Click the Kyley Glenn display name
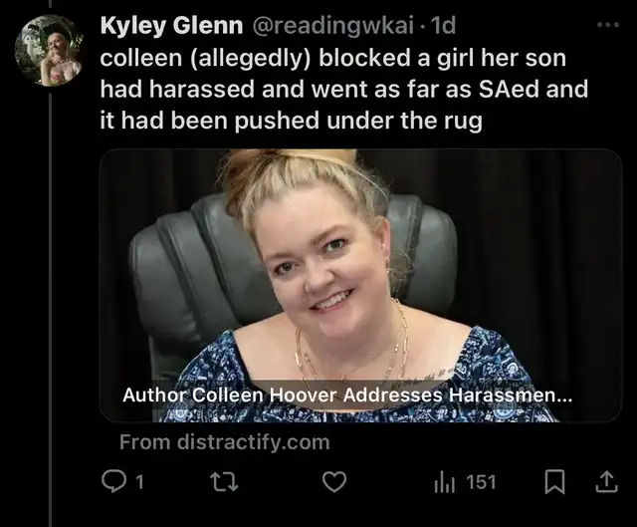 [x=171, y=26]
